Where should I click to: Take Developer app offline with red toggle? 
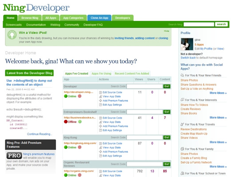80,96
